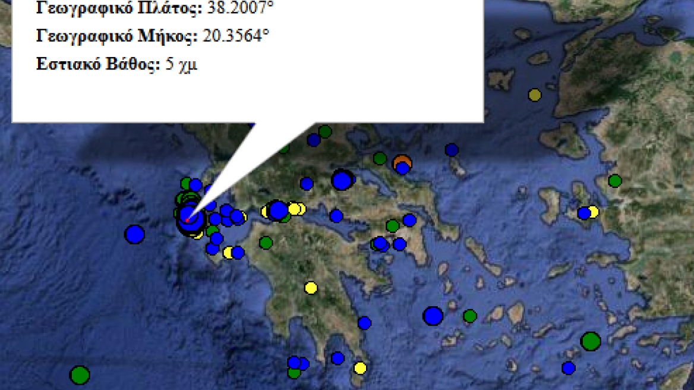
Task: Select the green marker in the bottom-left sea area
Action: tap(79, 376)
